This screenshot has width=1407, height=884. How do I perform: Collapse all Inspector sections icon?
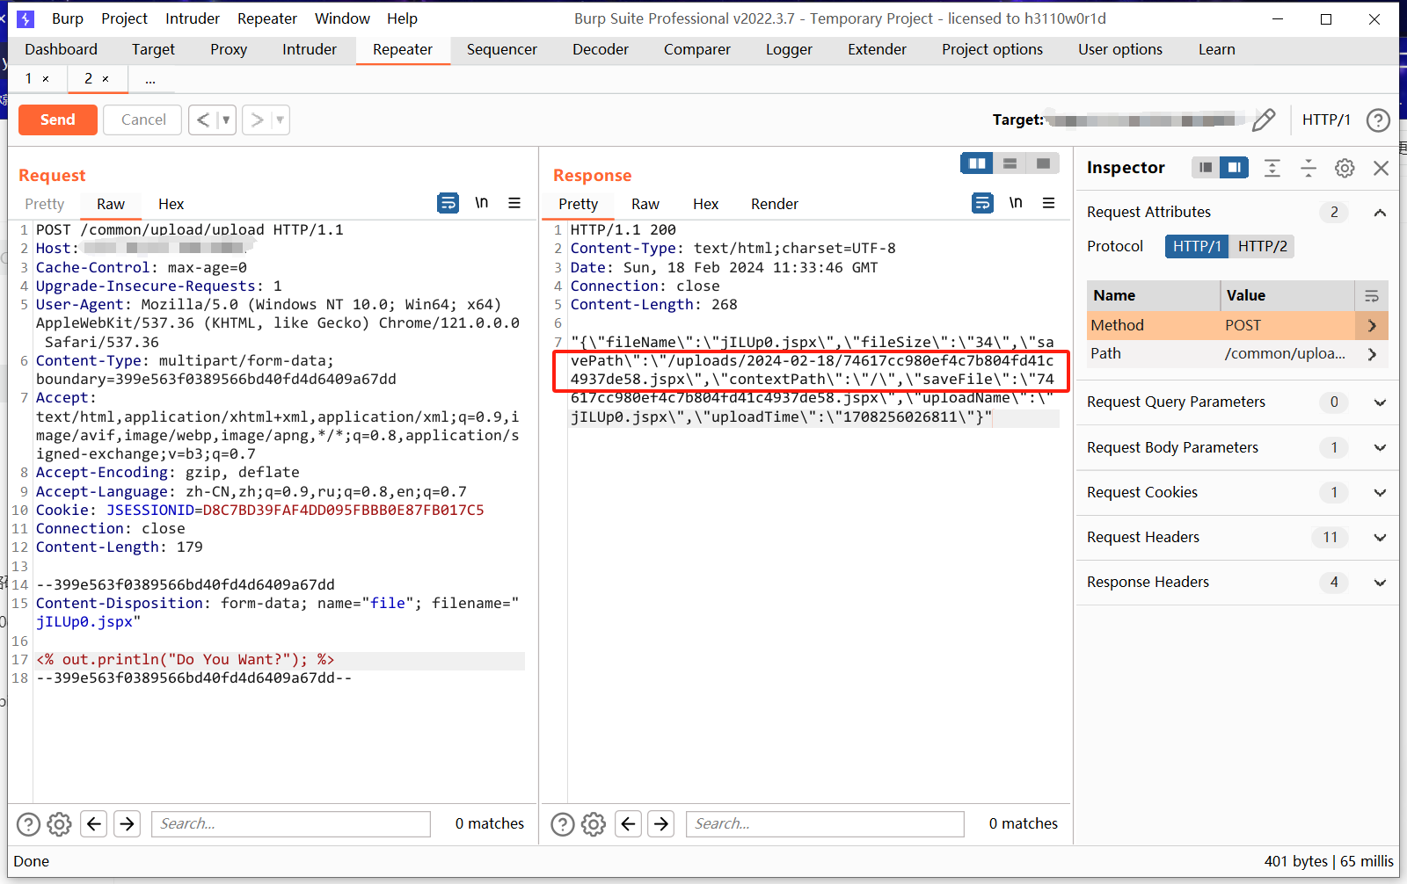pyautogui.click(x=1309, y=168)
